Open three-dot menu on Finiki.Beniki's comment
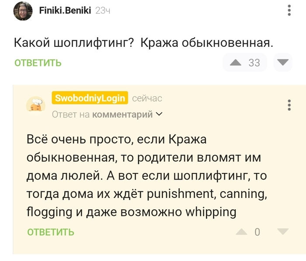 (289, 11)
